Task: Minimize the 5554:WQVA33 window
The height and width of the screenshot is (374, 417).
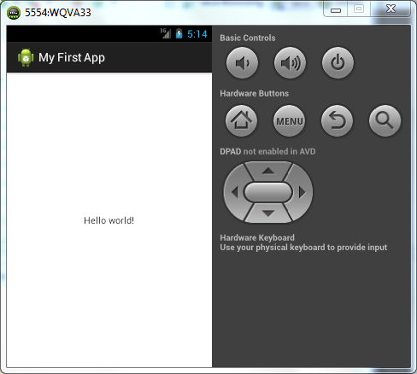Action: 336,9
